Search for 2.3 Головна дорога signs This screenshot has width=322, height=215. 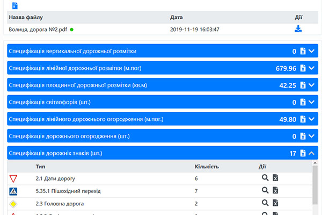coord(265,203)
